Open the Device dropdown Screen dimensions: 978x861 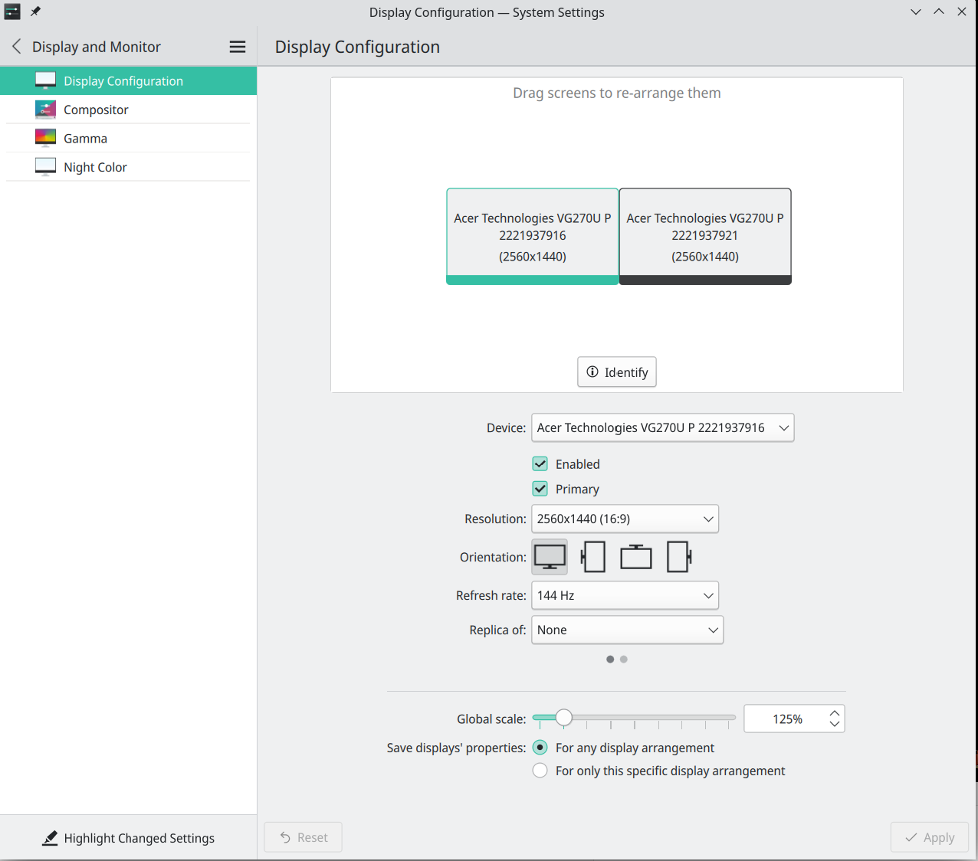click(663, 427)
